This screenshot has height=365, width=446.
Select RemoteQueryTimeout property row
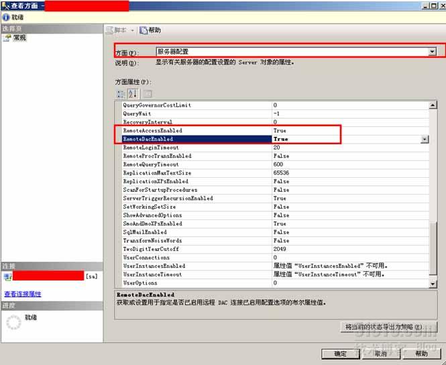(275, 164)
